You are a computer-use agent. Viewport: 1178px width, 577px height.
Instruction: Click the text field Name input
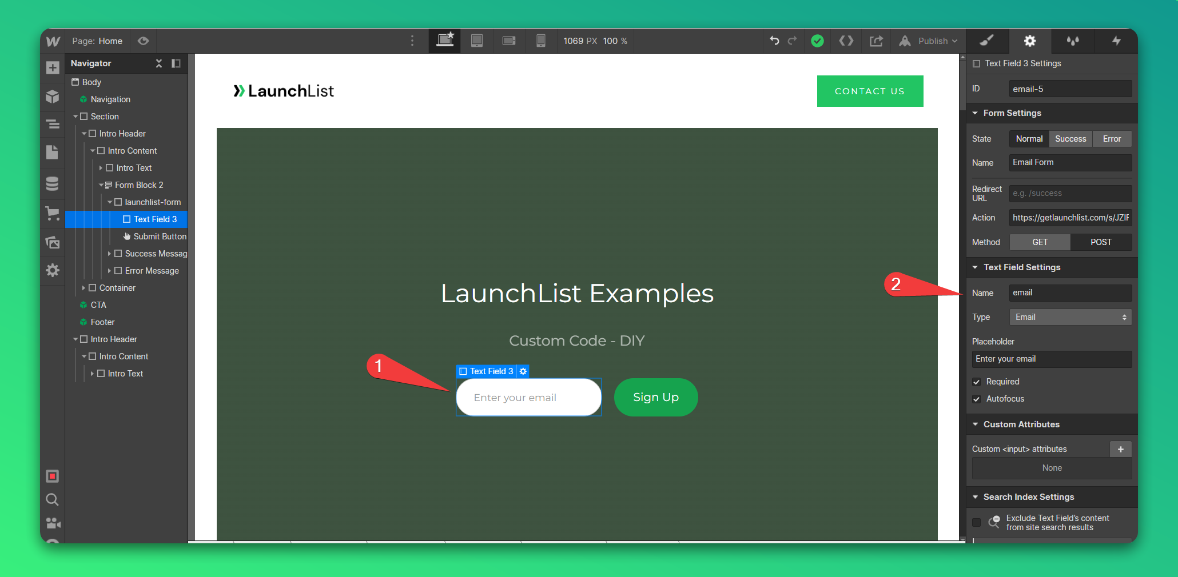click(x=1070, y=292)
